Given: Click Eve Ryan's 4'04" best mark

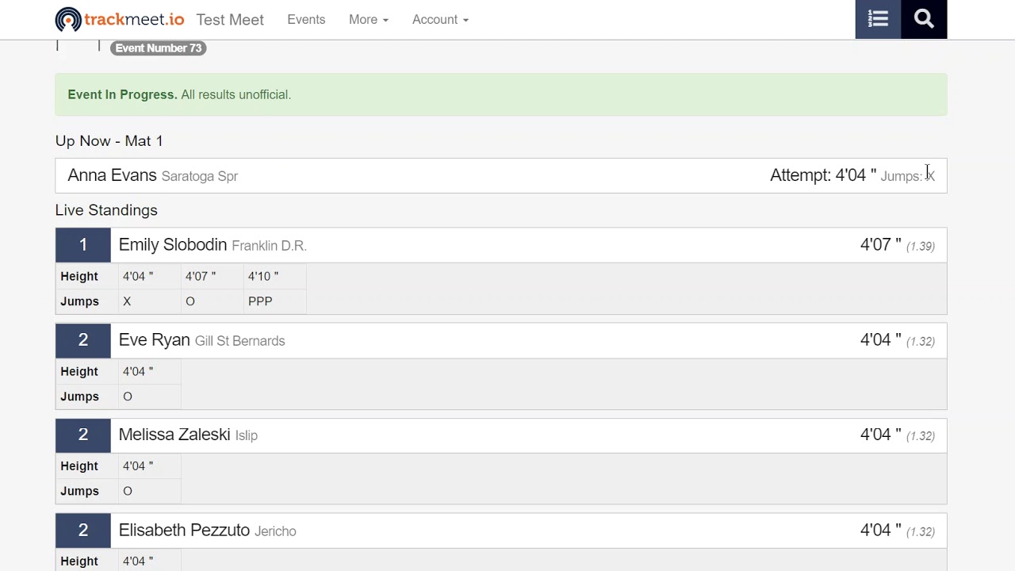Looking at the screenshot, I should [881, 340].
